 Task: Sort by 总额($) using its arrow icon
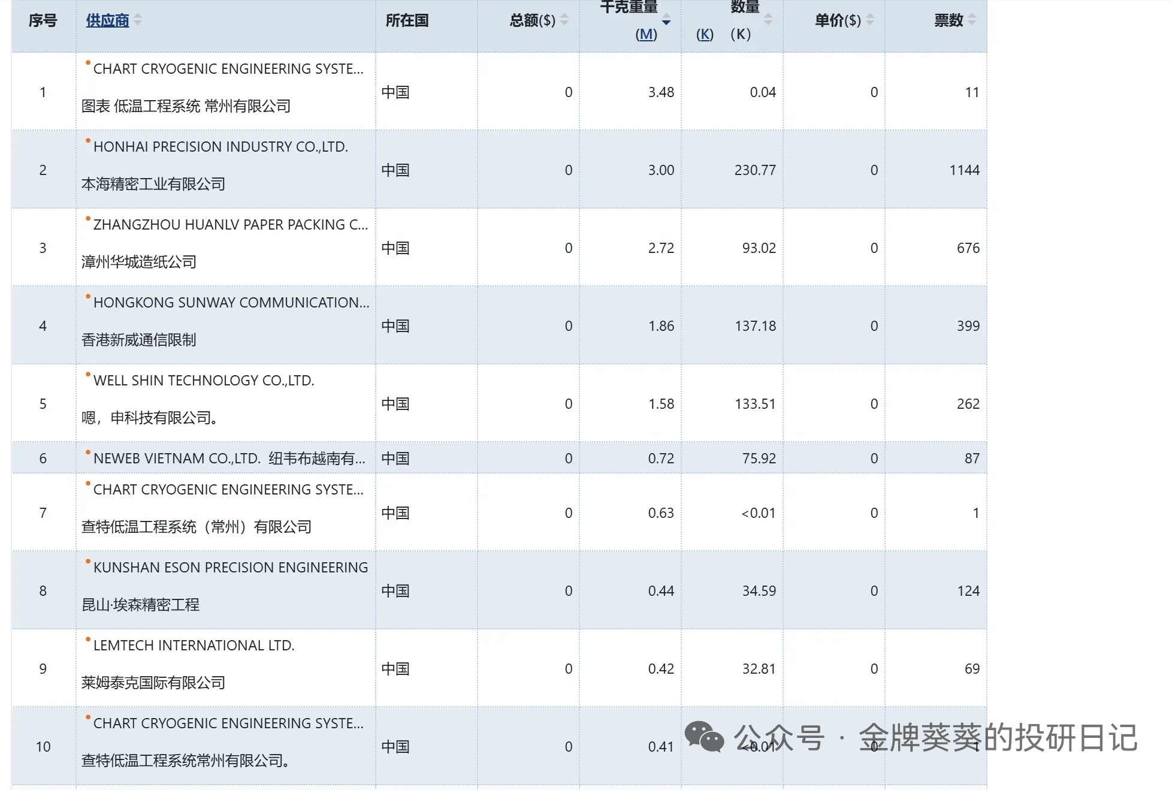click(x=564, y=20)
